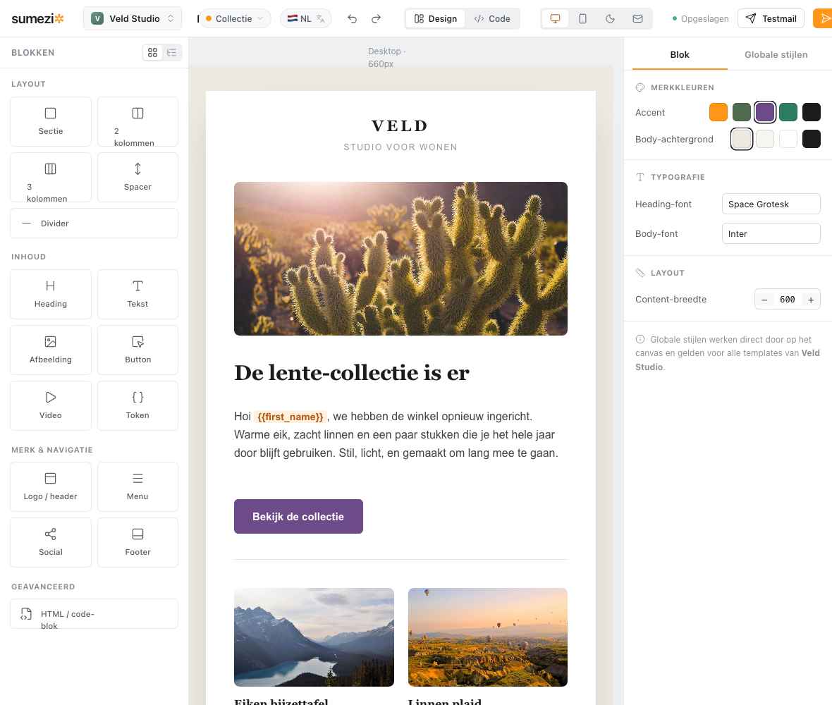Add a Video block
Screen dimensions: 832x705
[x=50, y=406]
